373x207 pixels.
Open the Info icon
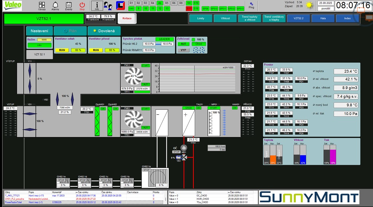click(97, 5)
